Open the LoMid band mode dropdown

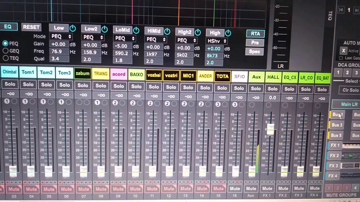[x=125, y=38]
